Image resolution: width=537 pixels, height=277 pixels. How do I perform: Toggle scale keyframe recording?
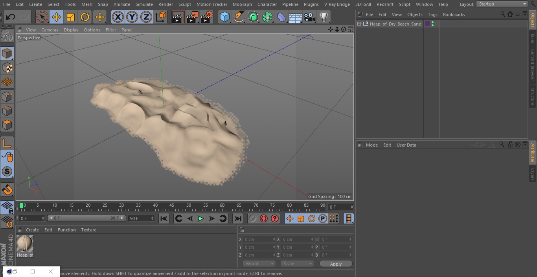coord(301,218)
